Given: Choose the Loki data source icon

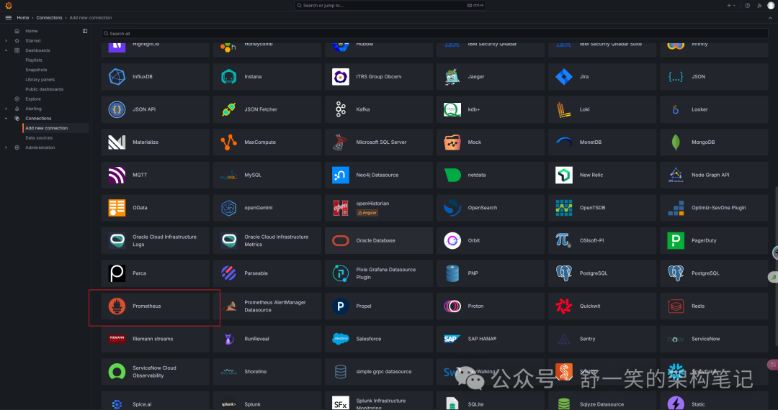Looking at the screenshot, I should pyautogui.click(x=563, y=109).
